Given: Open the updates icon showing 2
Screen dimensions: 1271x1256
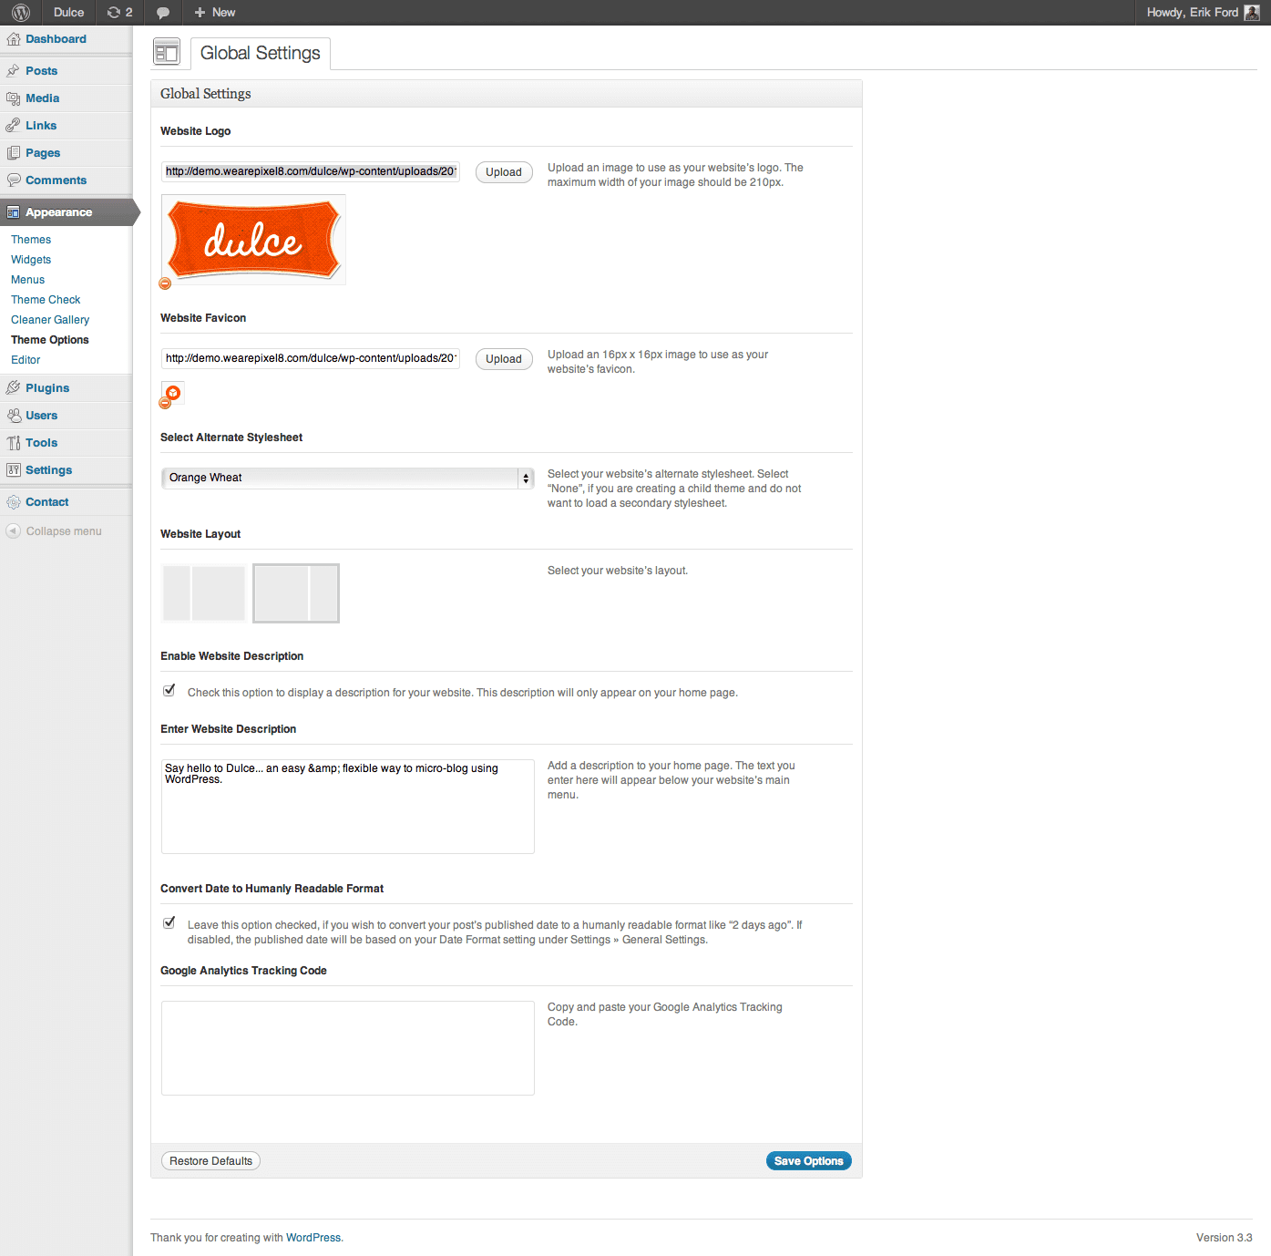Looking at the screenshot, I should click(x=119, y=13).
